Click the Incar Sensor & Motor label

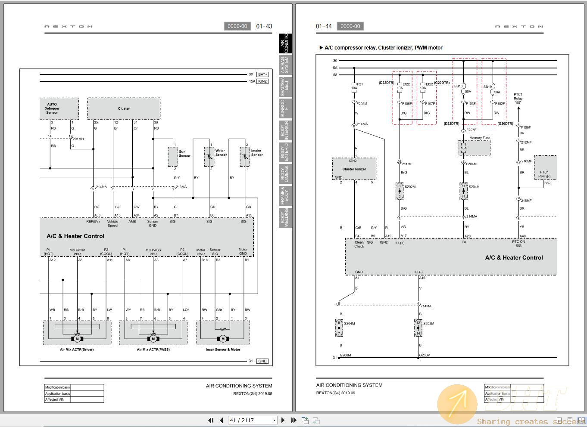223,350
